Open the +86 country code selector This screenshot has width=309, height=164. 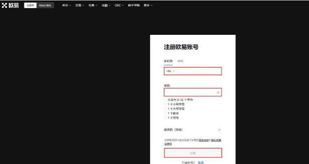tap(171, 71)
